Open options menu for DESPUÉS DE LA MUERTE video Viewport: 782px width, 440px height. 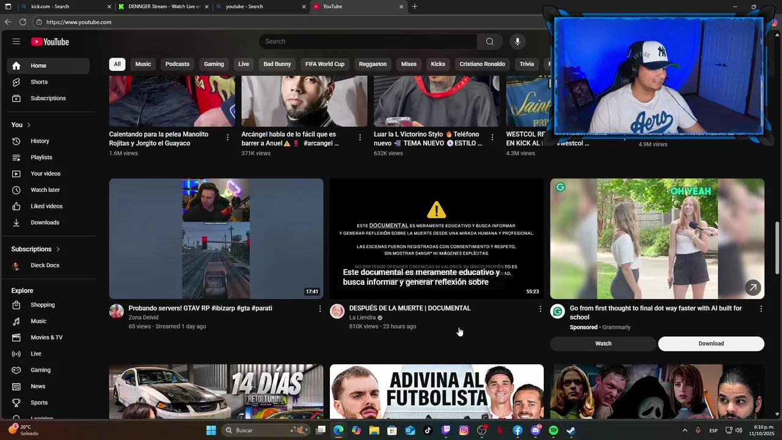click(540, 309)
